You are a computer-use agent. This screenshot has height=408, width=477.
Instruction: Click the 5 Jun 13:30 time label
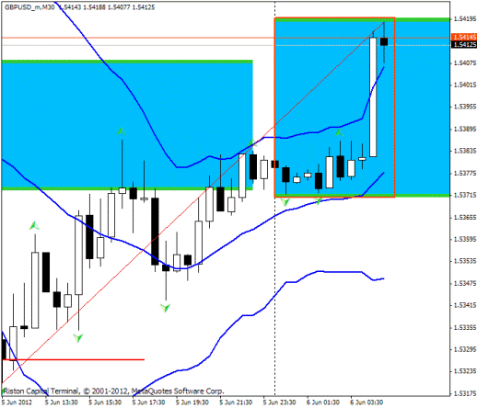[62, 402]
